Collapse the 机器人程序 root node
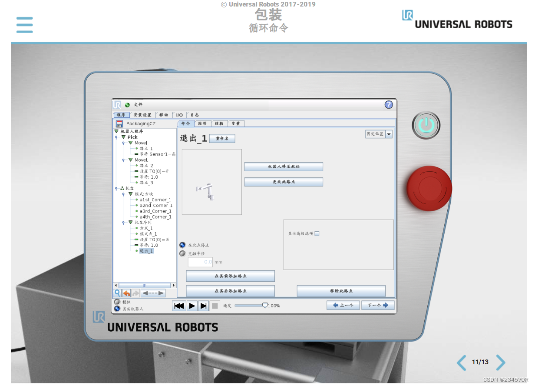535x386 pixels. 116,131
